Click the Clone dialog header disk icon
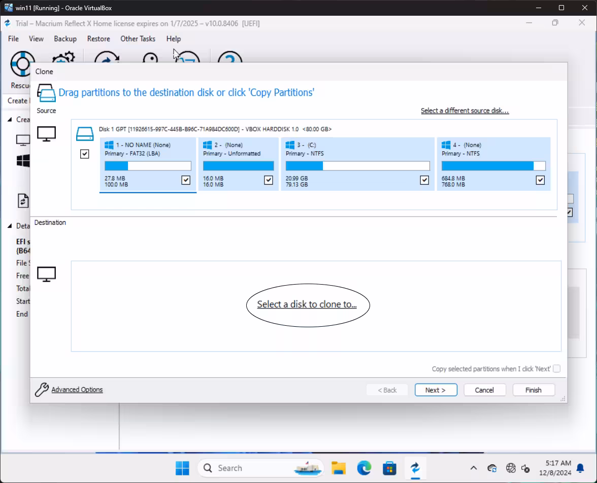The image size is (597, 483). [x=46, y=93]
